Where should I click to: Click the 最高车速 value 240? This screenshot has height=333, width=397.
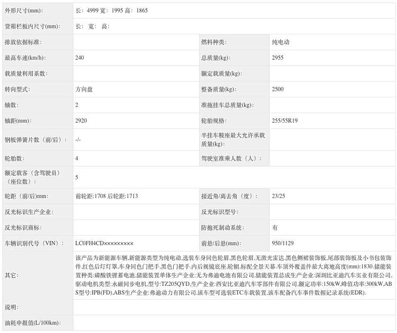(80, 58)
